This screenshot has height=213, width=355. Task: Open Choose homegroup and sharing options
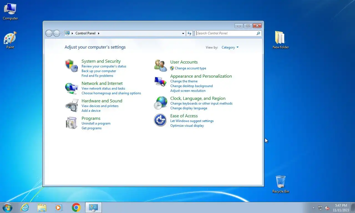111,93
